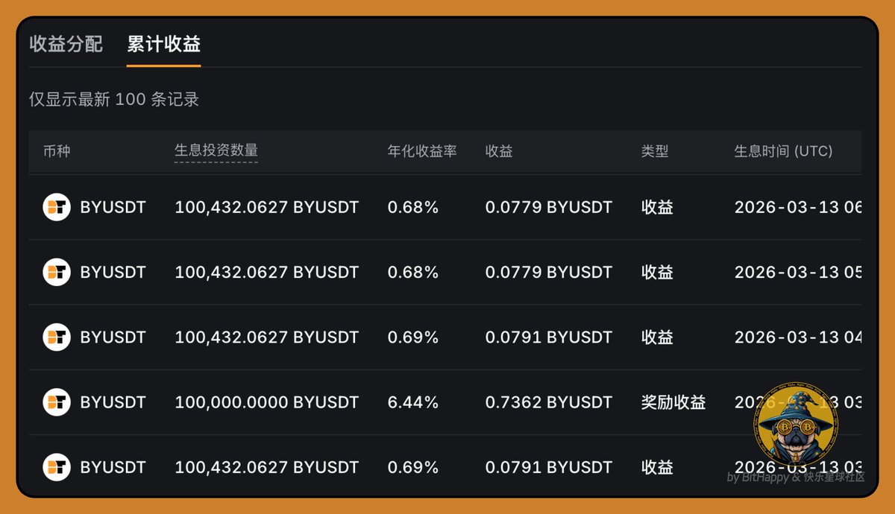Select the 累计收益 tab
The width and height of the screenshot is (895, 514).
tap(163, 44)
